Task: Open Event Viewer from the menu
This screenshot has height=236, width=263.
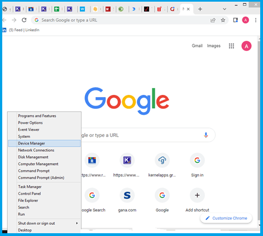Action: click(x=44, y=129)
